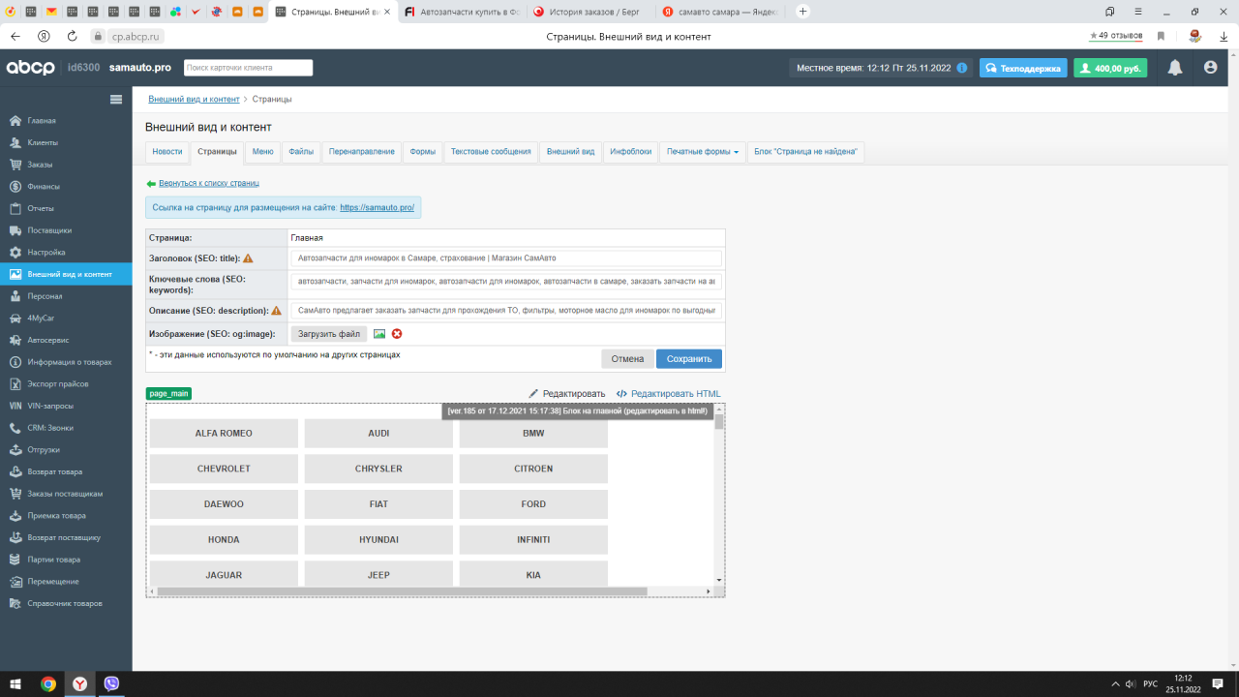Open the Windows Start menu
This screenshot has height=697, width=1239.
point(16,683)
